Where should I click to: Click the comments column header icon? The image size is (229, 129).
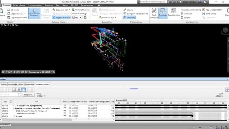[11, 101]
